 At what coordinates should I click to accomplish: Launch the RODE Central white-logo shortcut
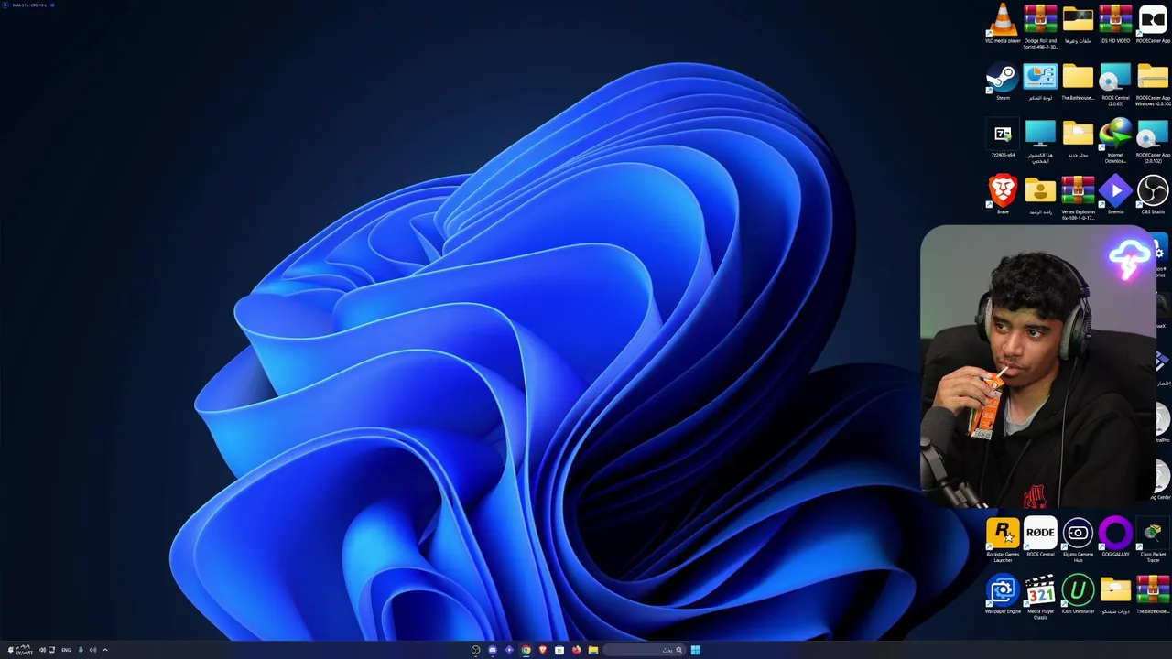[x=1040, y=537]
